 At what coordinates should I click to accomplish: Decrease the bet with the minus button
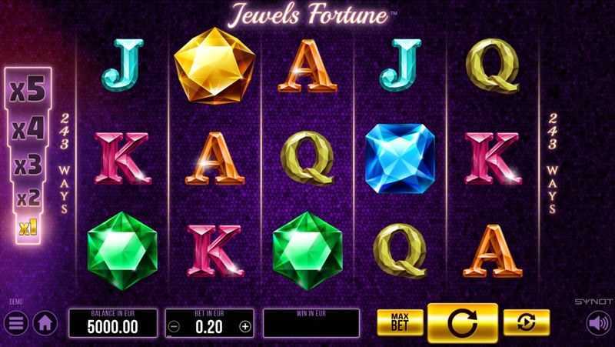(x=176, y=326)
